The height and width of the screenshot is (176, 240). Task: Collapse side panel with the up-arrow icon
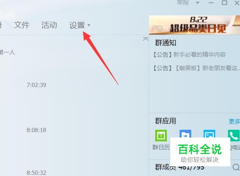pos(146,39)
